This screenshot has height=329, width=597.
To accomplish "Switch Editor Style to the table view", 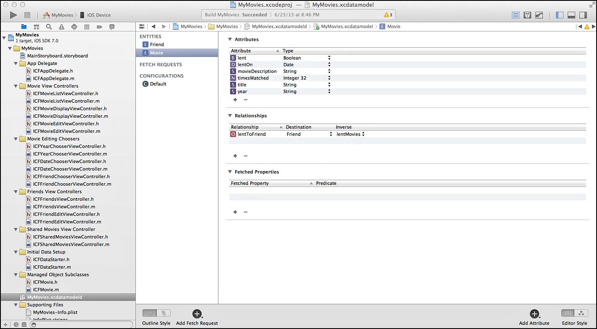I will (568, 313).
